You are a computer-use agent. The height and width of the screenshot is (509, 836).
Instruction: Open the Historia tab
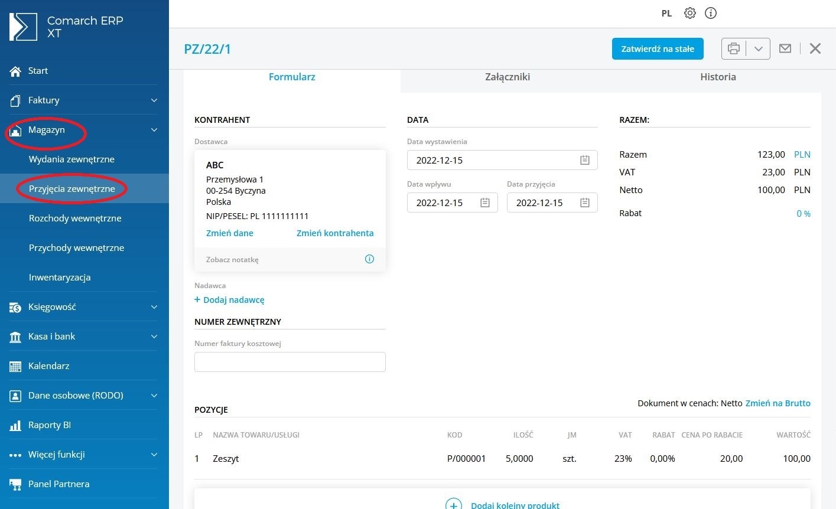pos(718,77)
